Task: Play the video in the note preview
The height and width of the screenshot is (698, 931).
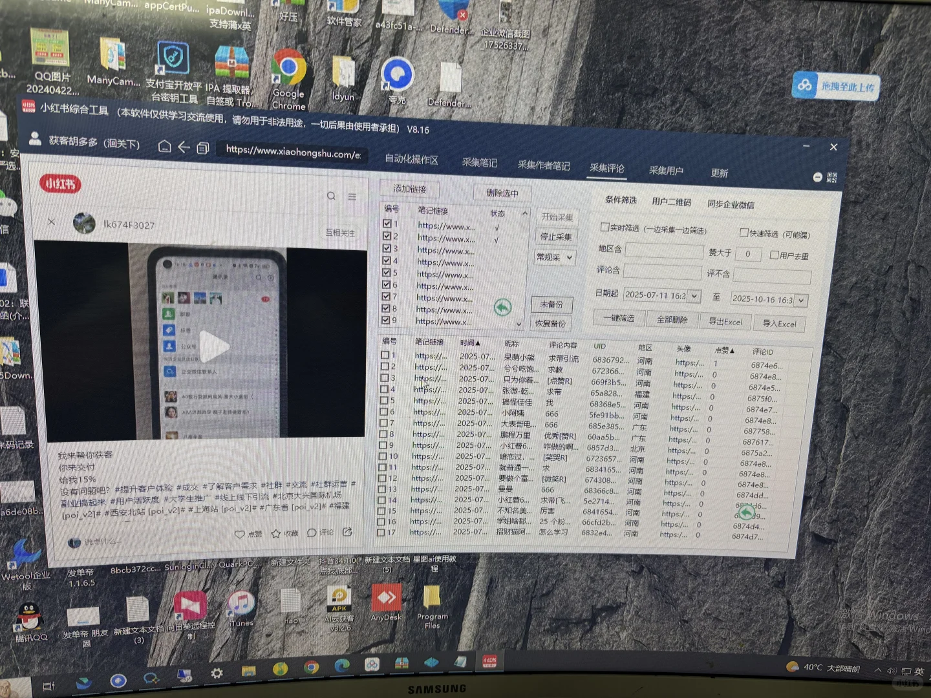Action: 214,346
